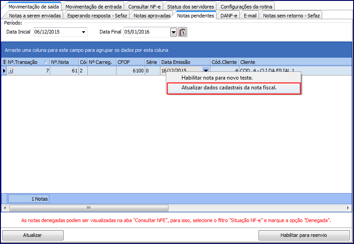Click the group-by column drop area
This screenshot has width=354, height=244.
pos(177,50)
